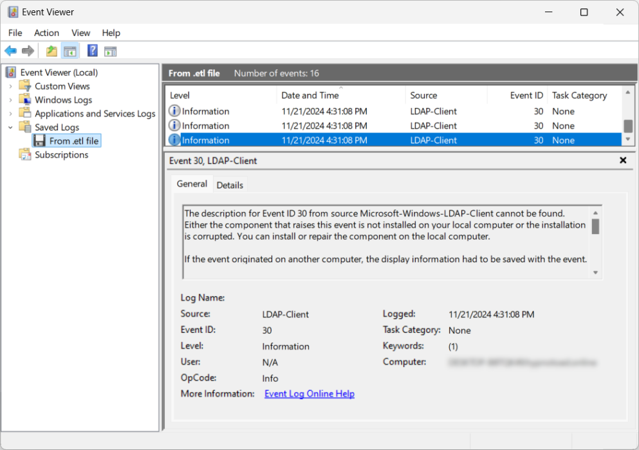The height and width of the screenshot is (450, 639).
Task: Open a saved log with the folder toolbar icon
Action: pyautogui.click(x=51, y=51)
